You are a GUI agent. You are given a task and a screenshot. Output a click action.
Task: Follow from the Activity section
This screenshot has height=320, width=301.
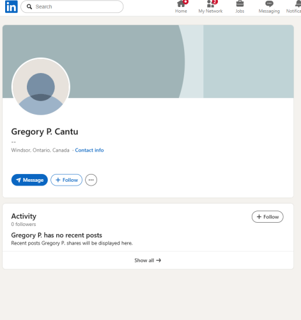click(x=268, y=217)
